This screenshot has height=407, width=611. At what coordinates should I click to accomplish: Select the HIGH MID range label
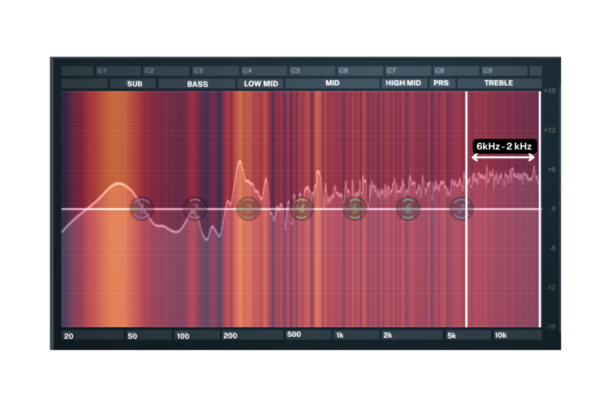(403, 83)
